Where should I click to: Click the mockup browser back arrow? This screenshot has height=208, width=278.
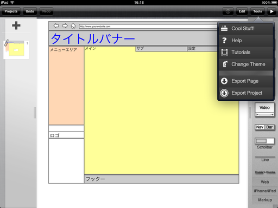56,26
